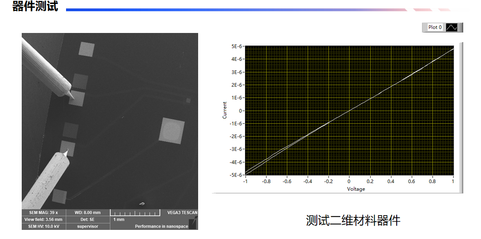Click the 1 mm scale bar ruler
The width and height of the screenshot is (481, 239).
pyautogui.click(x=134, y=213)
